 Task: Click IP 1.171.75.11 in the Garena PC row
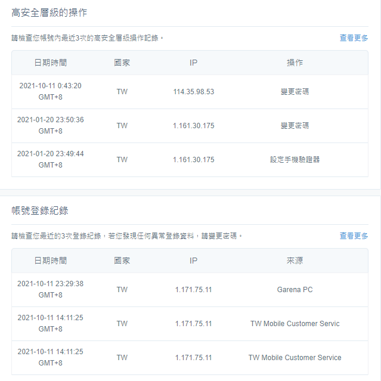click(193, 290)
